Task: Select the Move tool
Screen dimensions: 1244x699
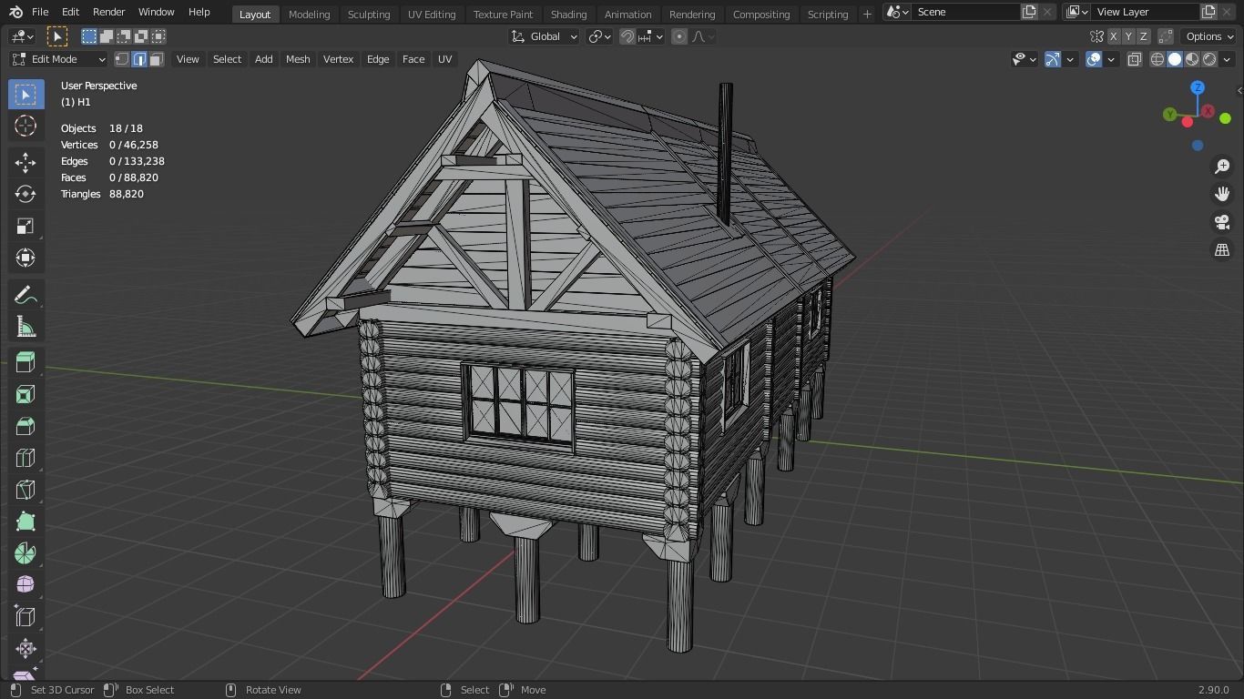Action: (x=25, y=163)
